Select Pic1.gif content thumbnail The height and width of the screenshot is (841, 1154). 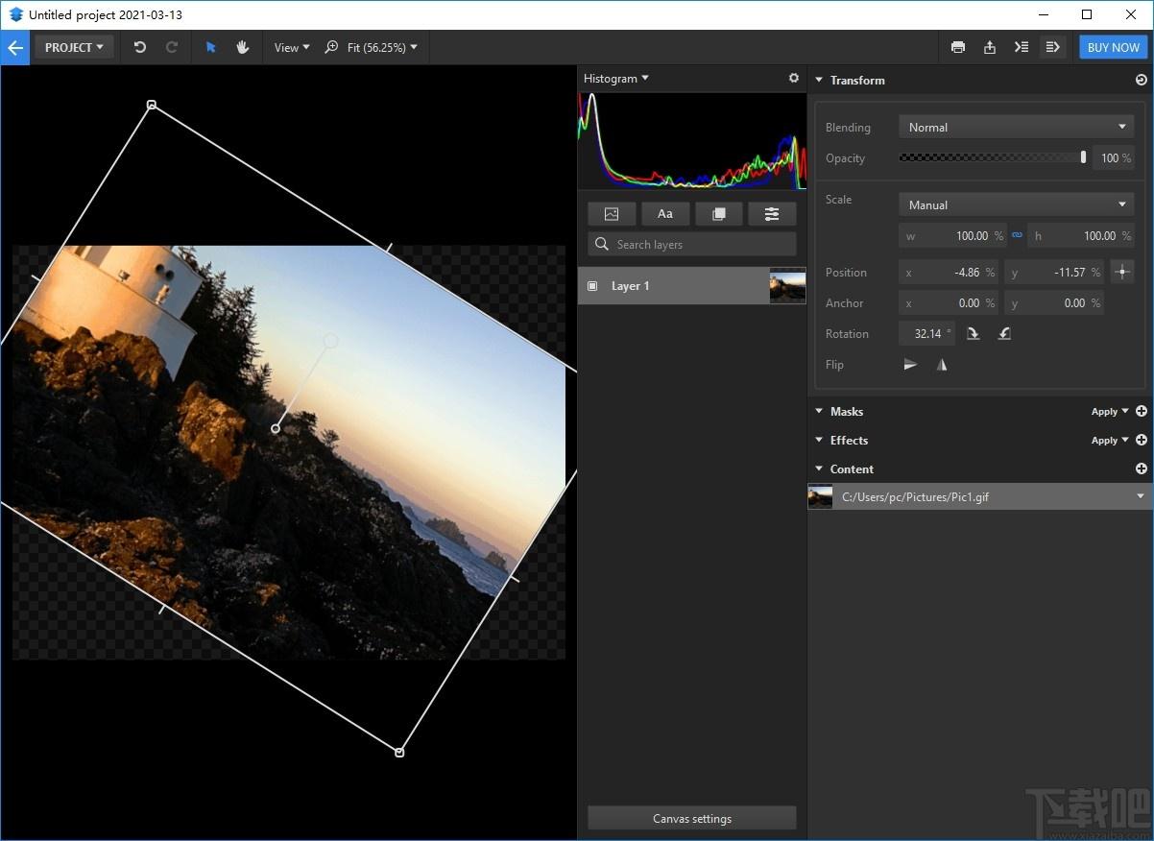820,496
